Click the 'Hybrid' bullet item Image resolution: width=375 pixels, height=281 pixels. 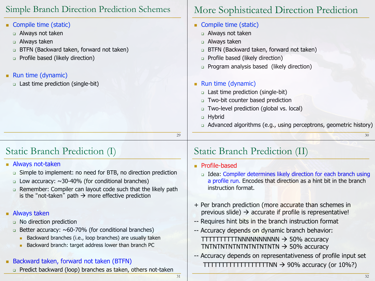tap(216, 117)
